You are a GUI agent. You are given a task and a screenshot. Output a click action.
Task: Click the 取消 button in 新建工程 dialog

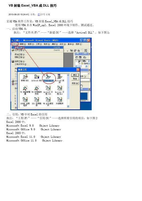(x=75, y=79)
